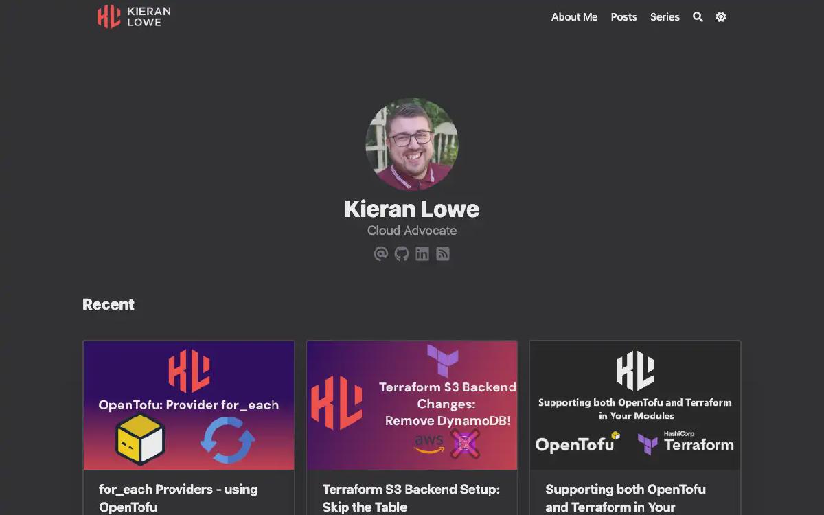Click the Kieran Lowe site logo

134,17
